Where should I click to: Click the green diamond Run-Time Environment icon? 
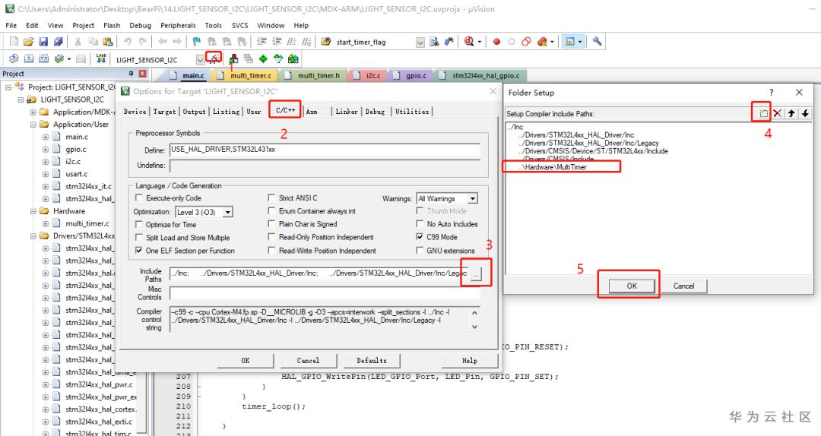[263, 58]
